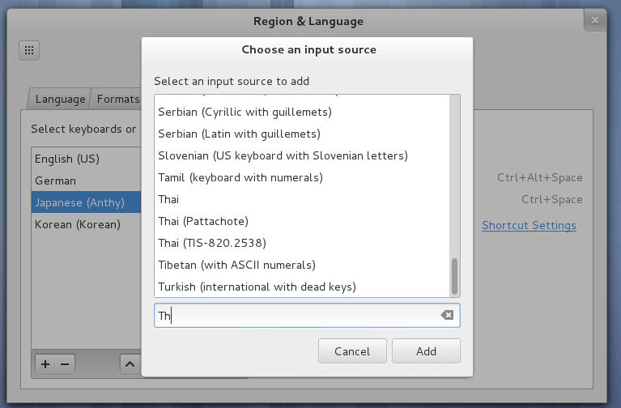Switch to the Language tab
The width and height of the screenshot is (621, 408).
click(x=60, y=99)
